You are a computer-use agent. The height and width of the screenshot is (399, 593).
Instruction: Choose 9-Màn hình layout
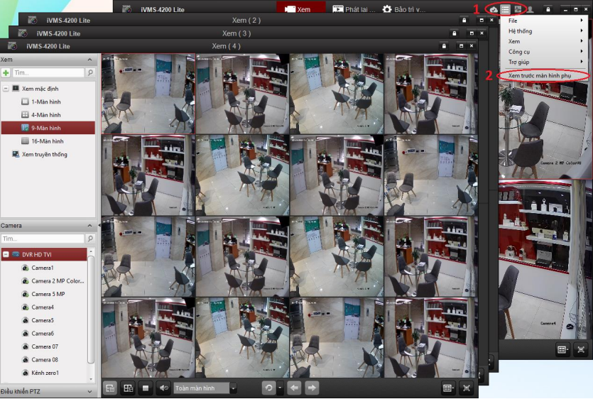(x=48, y=128)
